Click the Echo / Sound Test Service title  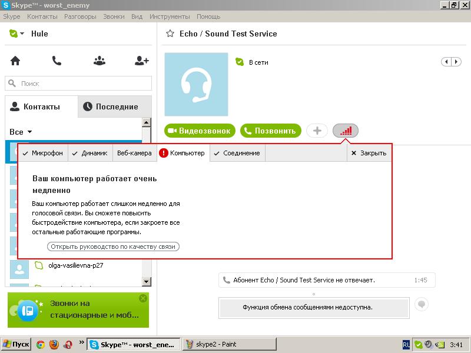coord(228,34)
